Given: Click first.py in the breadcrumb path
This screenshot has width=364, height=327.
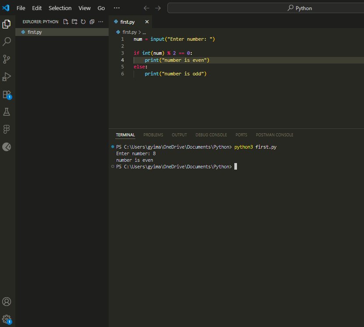Looking at the screenshot, I should [129, 32].
